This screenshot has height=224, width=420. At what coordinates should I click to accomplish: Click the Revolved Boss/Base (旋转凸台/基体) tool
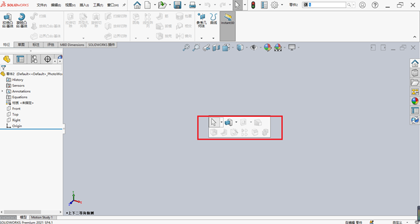point(22,20)
